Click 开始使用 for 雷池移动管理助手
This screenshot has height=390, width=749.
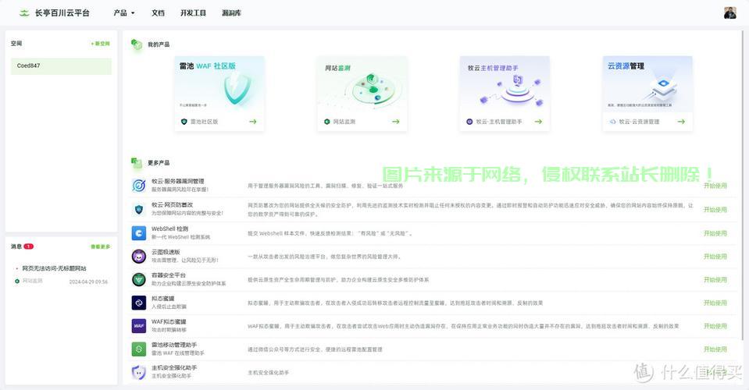tap(715, 349)
